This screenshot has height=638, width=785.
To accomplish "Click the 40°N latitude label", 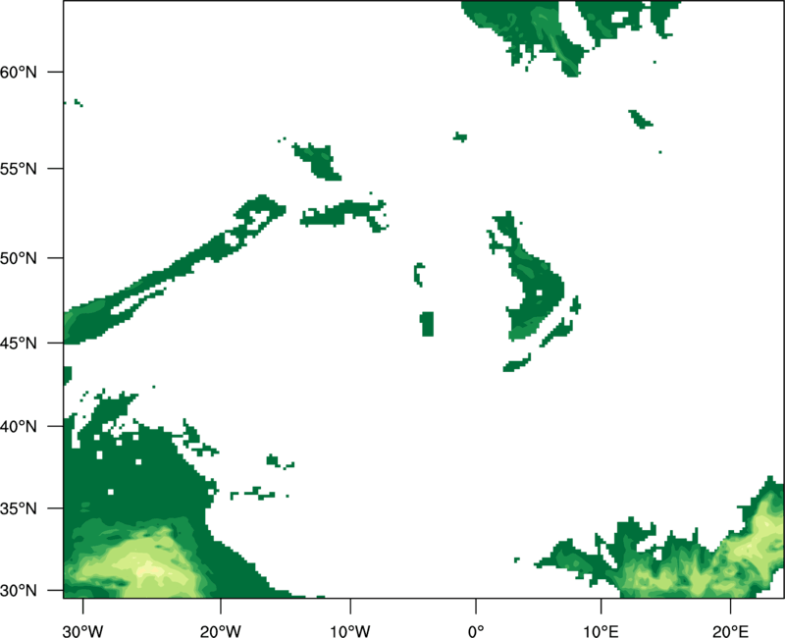I will 19,427.
